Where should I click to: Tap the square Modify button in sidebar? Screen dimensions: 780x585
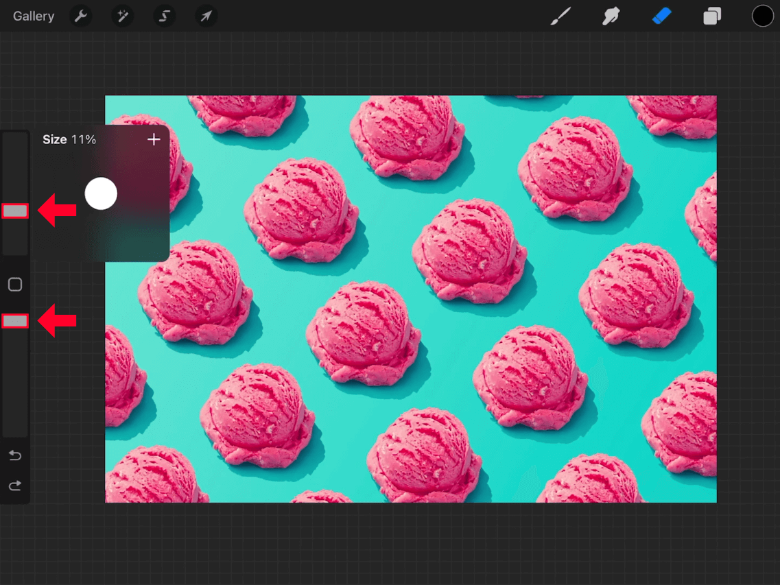click(x=15, y=285)
